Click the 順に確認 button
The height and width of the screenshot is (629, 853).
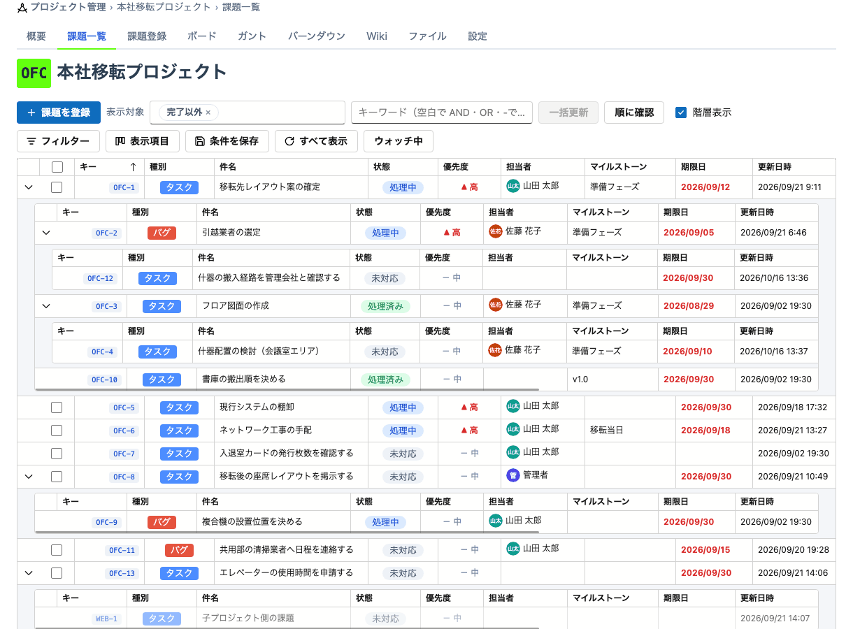coord(634,113)
